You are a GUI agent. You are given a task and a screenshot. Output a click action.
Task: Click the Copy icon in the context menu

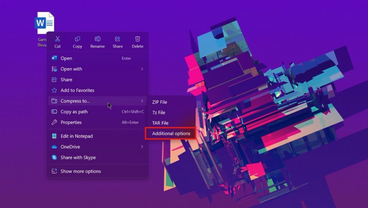(x=77, y=39)
